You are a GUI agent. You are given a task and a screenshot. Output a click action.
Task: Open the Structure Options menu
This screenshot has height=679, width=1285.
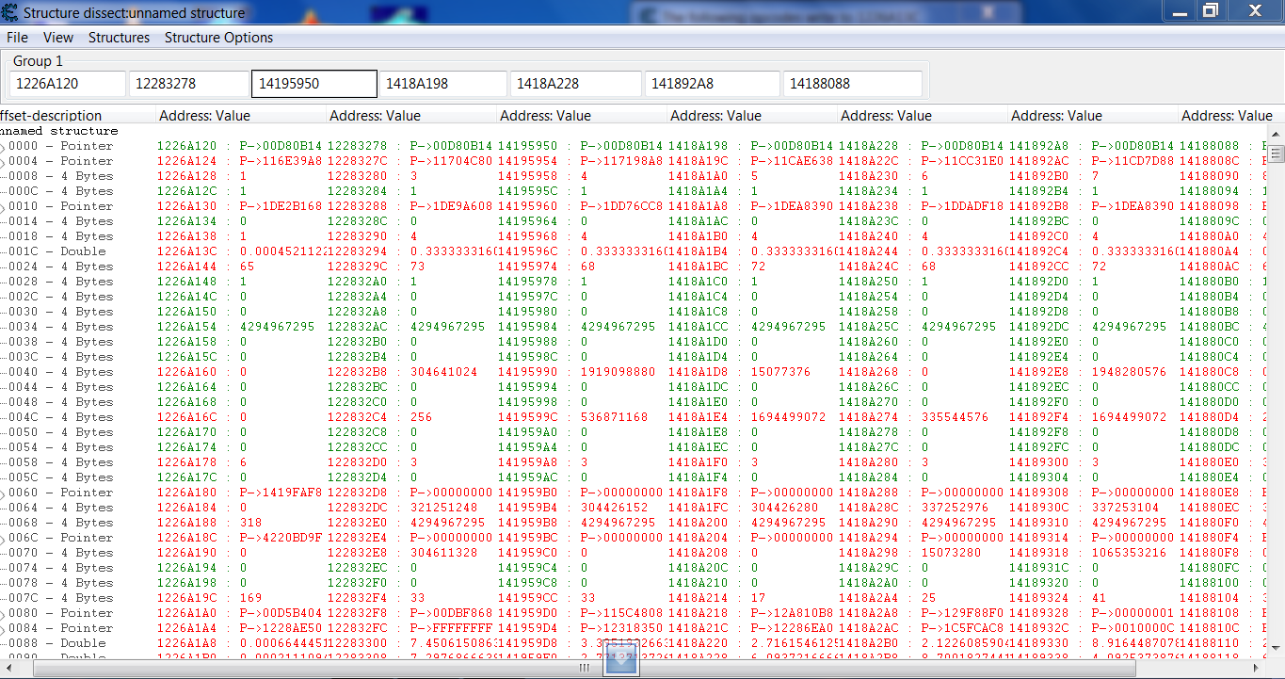click(218, 38)
